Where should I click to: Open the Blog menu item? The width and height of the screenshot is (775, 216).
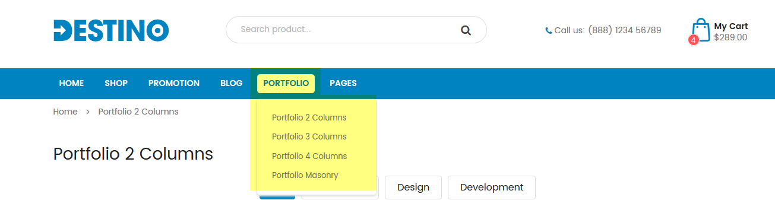[x=232, y=84]
